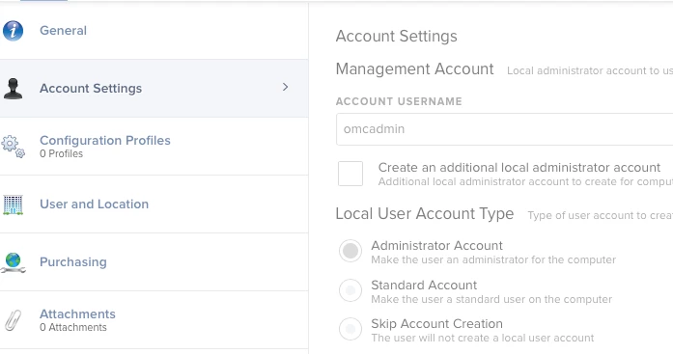Switch to the Configuration Profiles section

pyautogui.click(x=154, y=147)
